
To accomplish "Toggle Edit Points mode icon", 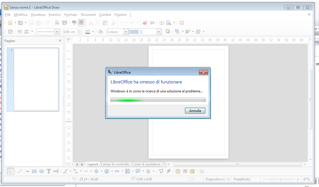I will point(161,171).
